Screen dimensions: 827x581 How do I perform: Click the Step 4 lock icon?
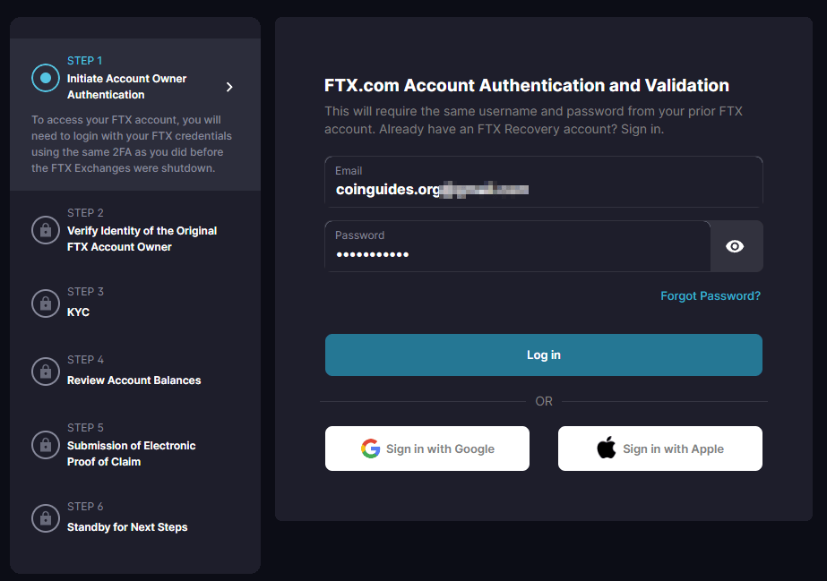46,372
